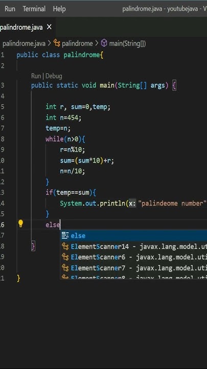Screen dimensions: 207x369
Task: Click the snippet icon beside else suggestion
Action: [x=65, y=235]
